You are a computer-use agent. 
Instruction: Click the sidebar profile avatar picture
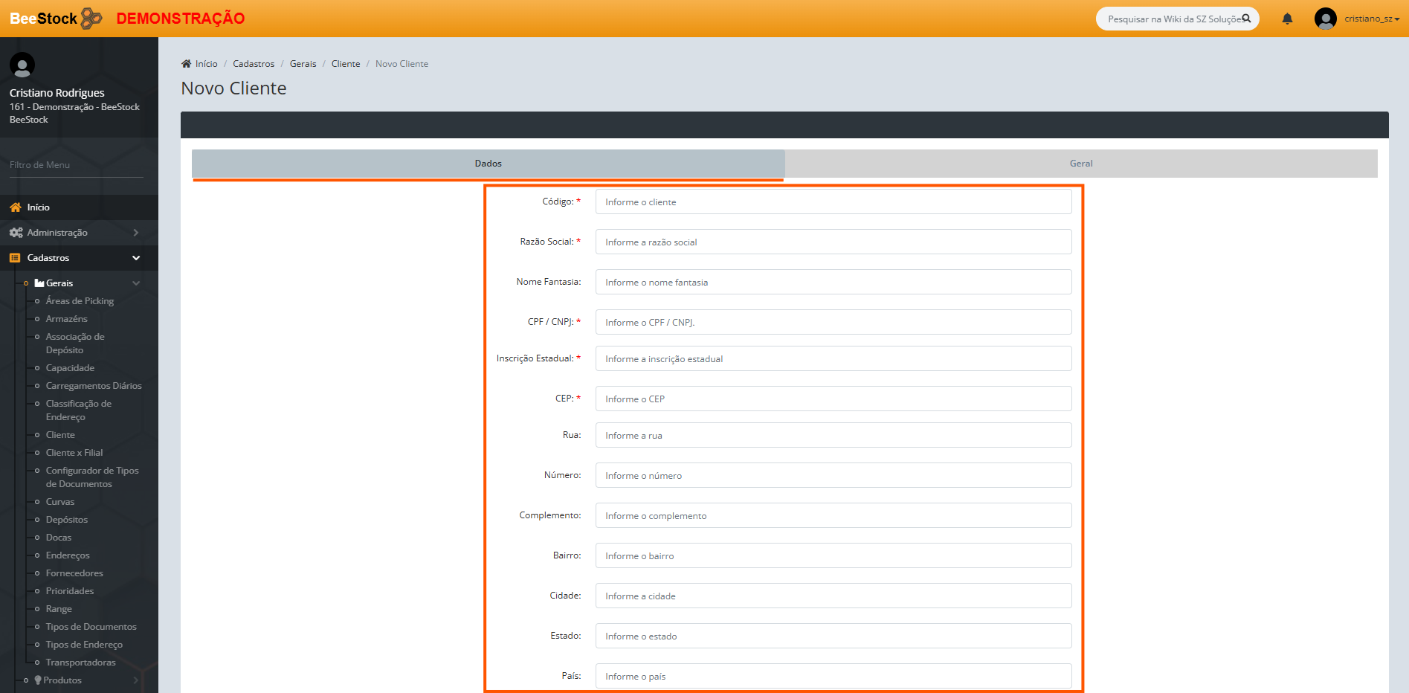pyautogui.click(x=22, y=65)
